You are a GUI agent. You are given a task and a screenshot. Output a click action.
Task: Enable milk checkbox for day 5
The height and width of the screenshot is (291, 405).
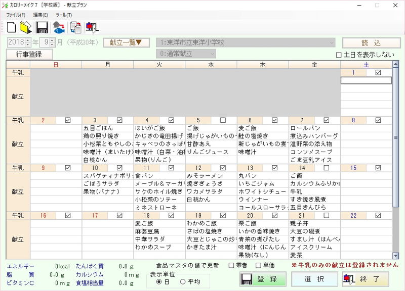point(223,120)
